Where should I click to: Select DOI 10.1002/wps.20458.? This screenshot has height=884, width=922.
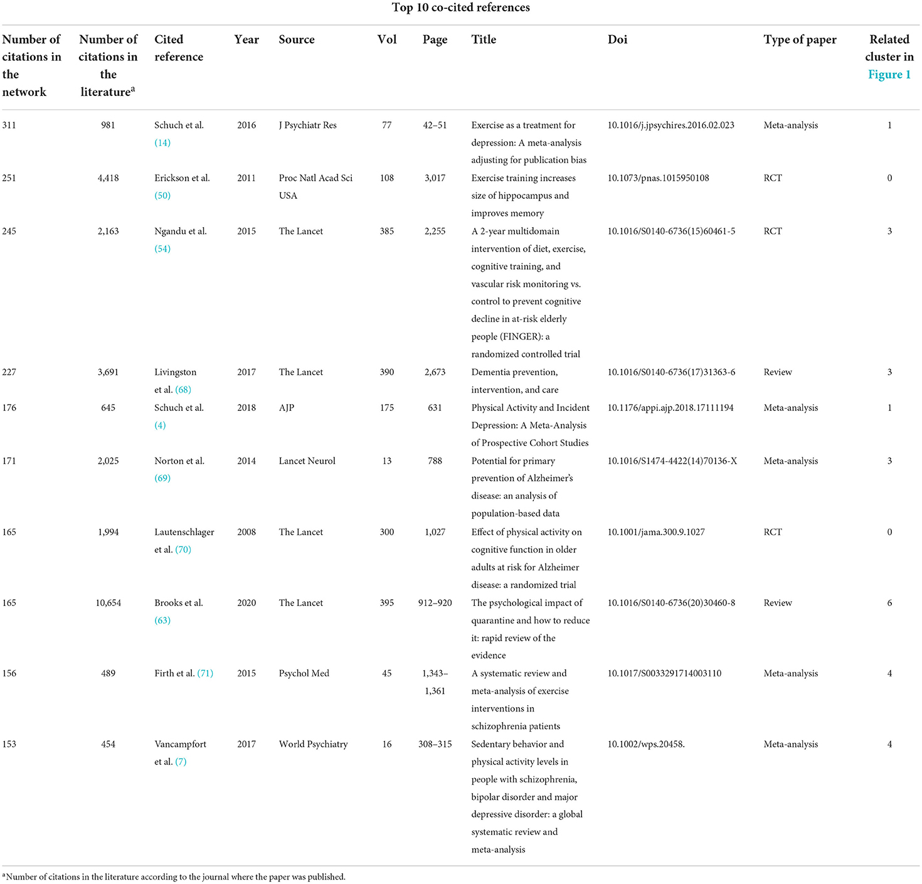pos(645,745)
